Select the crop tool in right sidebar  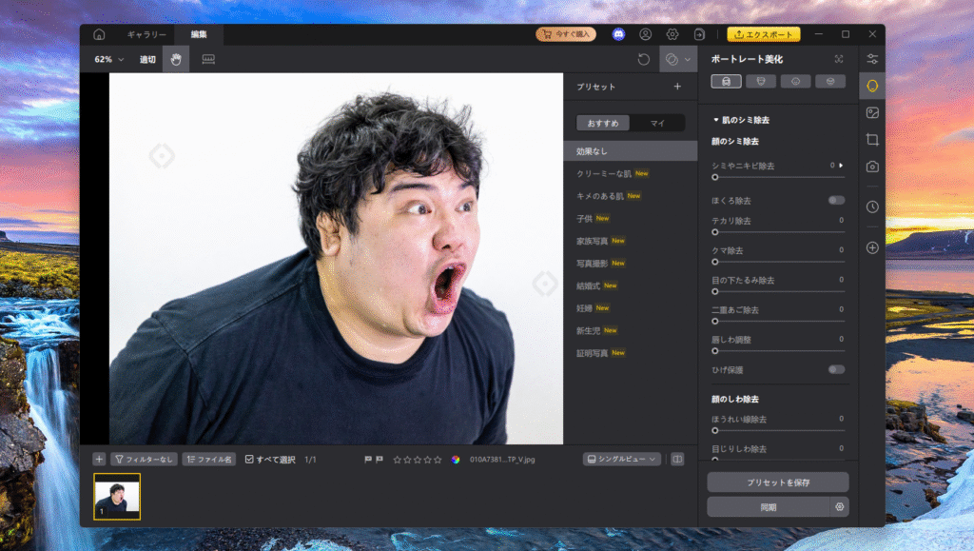[872, 140]
